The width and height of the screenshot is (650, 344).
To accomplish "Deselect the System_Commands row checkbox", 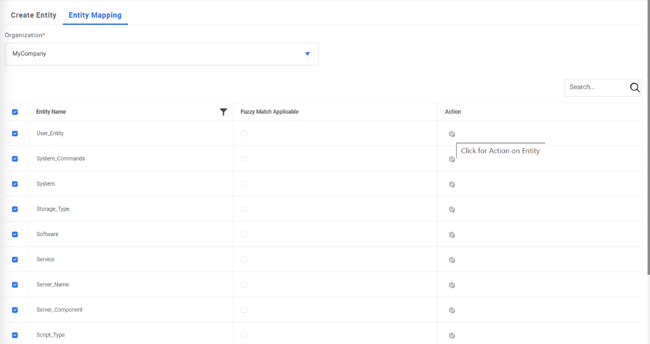I will (15, 158).
